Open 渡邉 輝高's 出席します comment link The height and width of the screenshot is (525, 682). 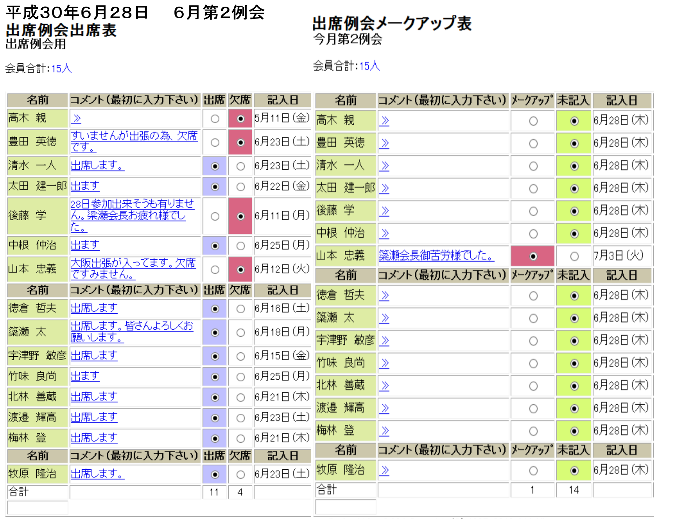tap(94, 417)
